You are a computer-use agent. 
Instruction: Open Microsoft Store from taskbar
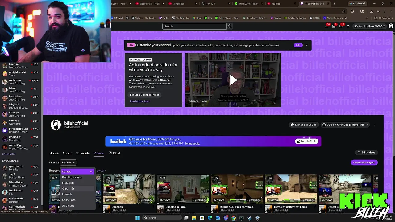coord(202,218)
